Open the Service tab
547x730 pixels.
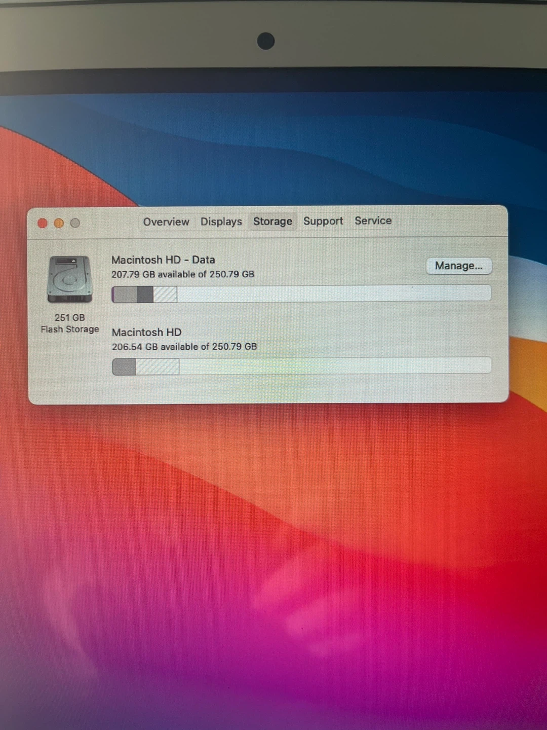coord(373,221)
